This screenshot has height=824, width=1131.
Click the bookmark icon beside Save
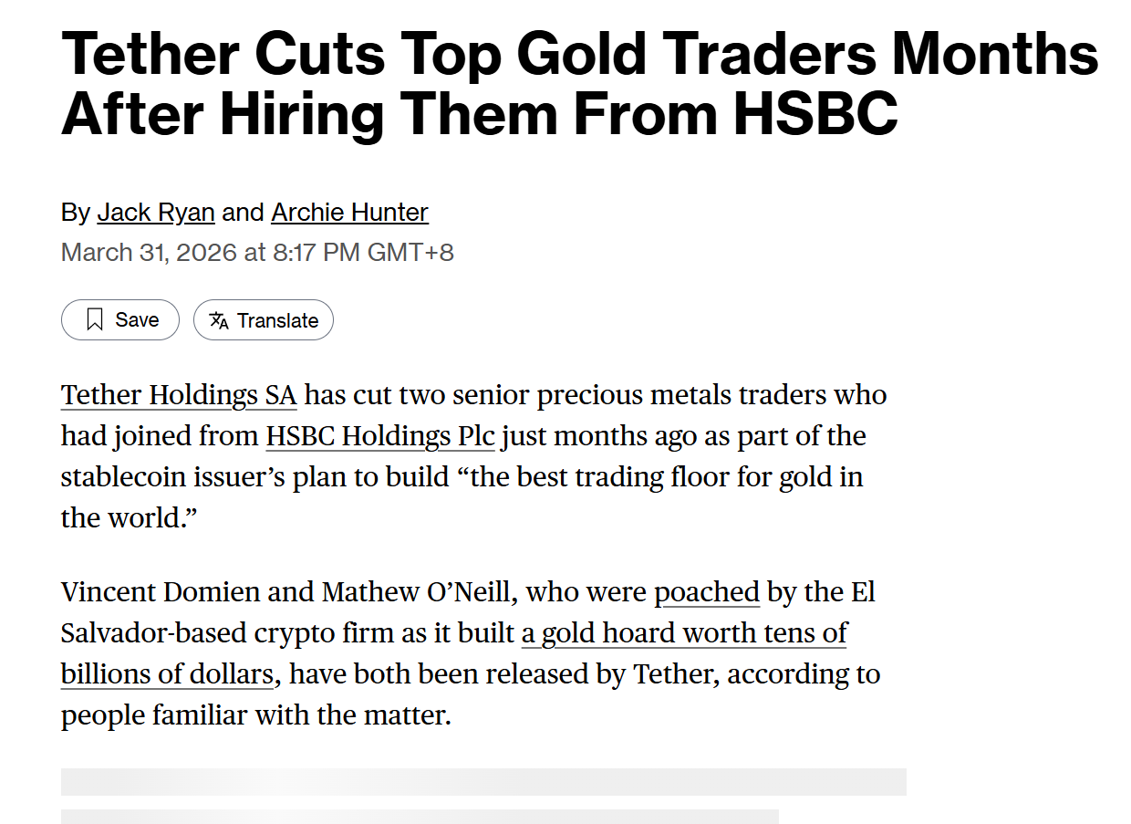tap(94, 319)
